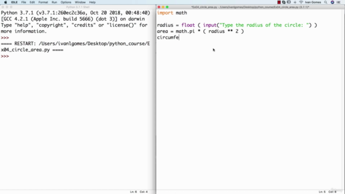This screenshot has width=345, height=194.
Task: Click the 'GCC 4.2.1' line in the shell
Action: [x=73, y=19]
